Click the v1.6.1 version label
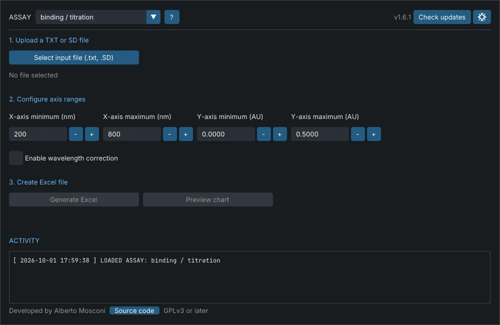500x325 pixels. [402, 17]
